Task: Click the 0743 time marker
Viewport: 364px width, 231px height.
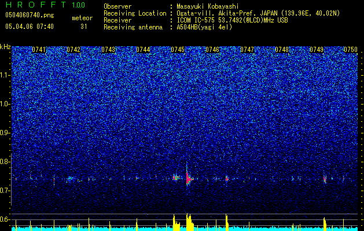Action: click(108, 50)
